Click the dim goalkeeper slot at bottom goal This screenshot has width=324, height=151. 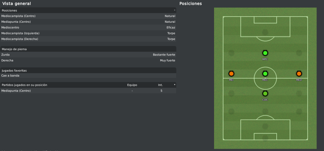265,138
